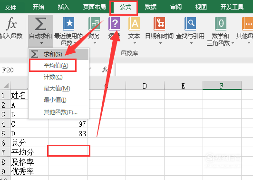This screenshot has width=253, height=180.
Task: Expand the Text functions dropdown arrow
Action: pos(135,43)
